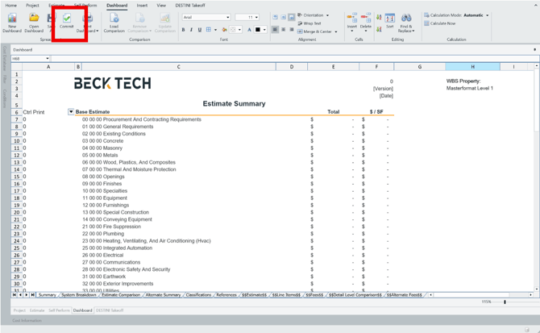
Task: Open the Base Estimate filter dropdown
Action: 71,112
